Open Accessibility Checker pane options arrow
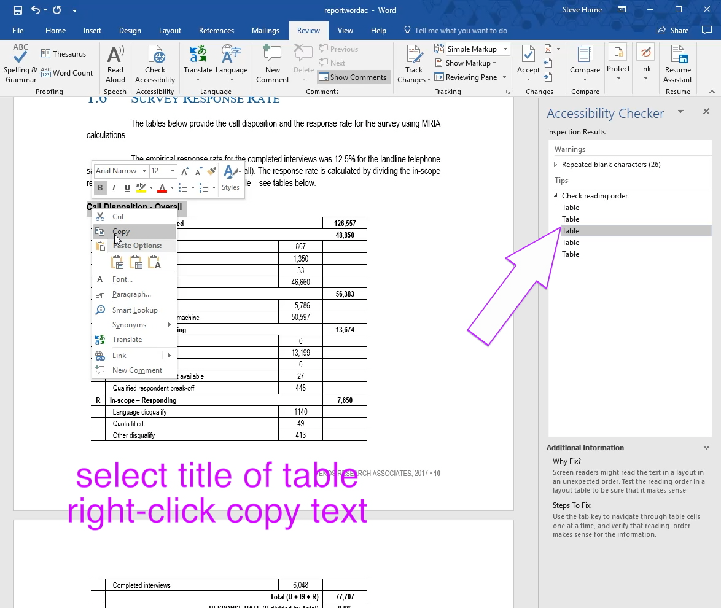Screen dimensions: 721x608 [680, 112]
